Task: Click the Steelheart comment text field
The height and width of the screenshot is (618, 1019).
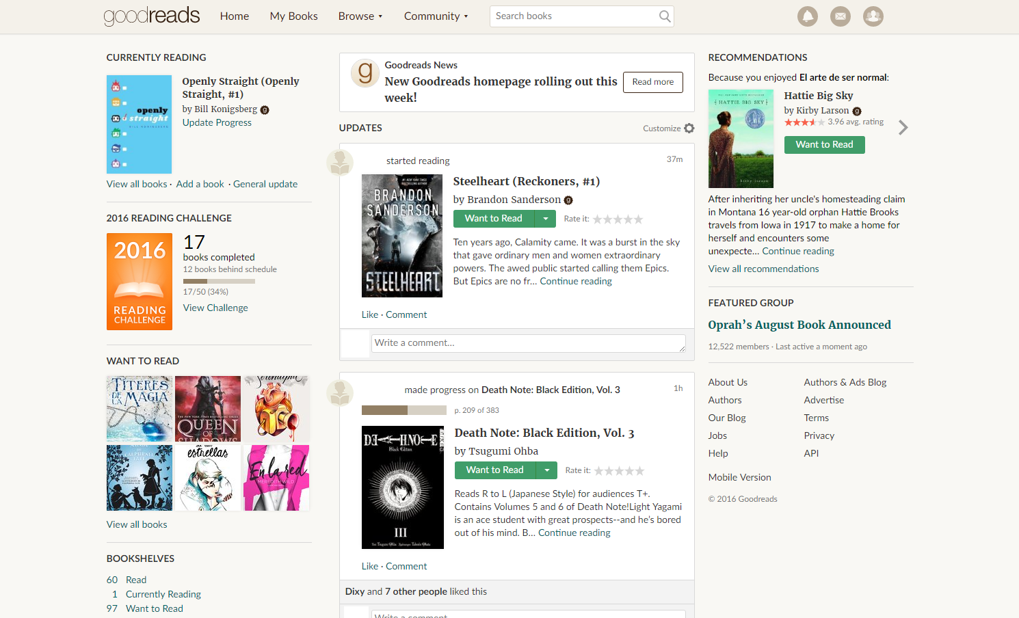Action: click(x=528, y=343)
